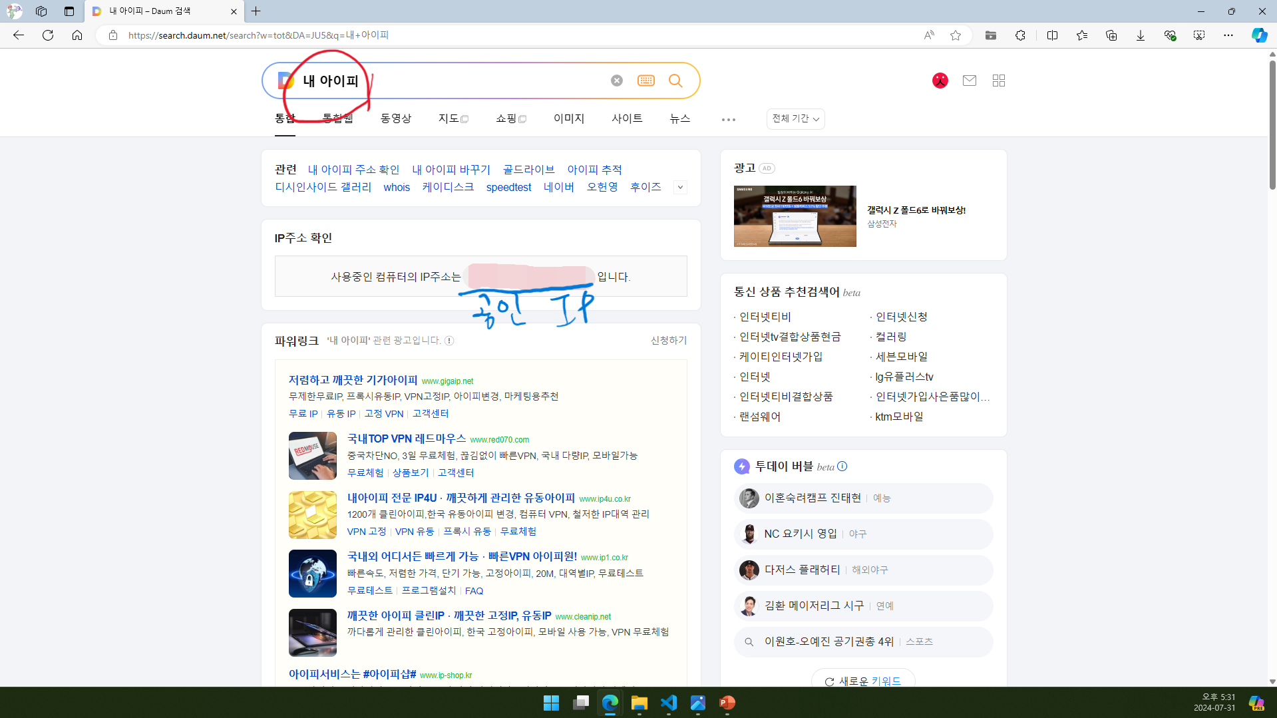Open Edge settings and more menu
1277x718 pixels.
coord(1228,35)
